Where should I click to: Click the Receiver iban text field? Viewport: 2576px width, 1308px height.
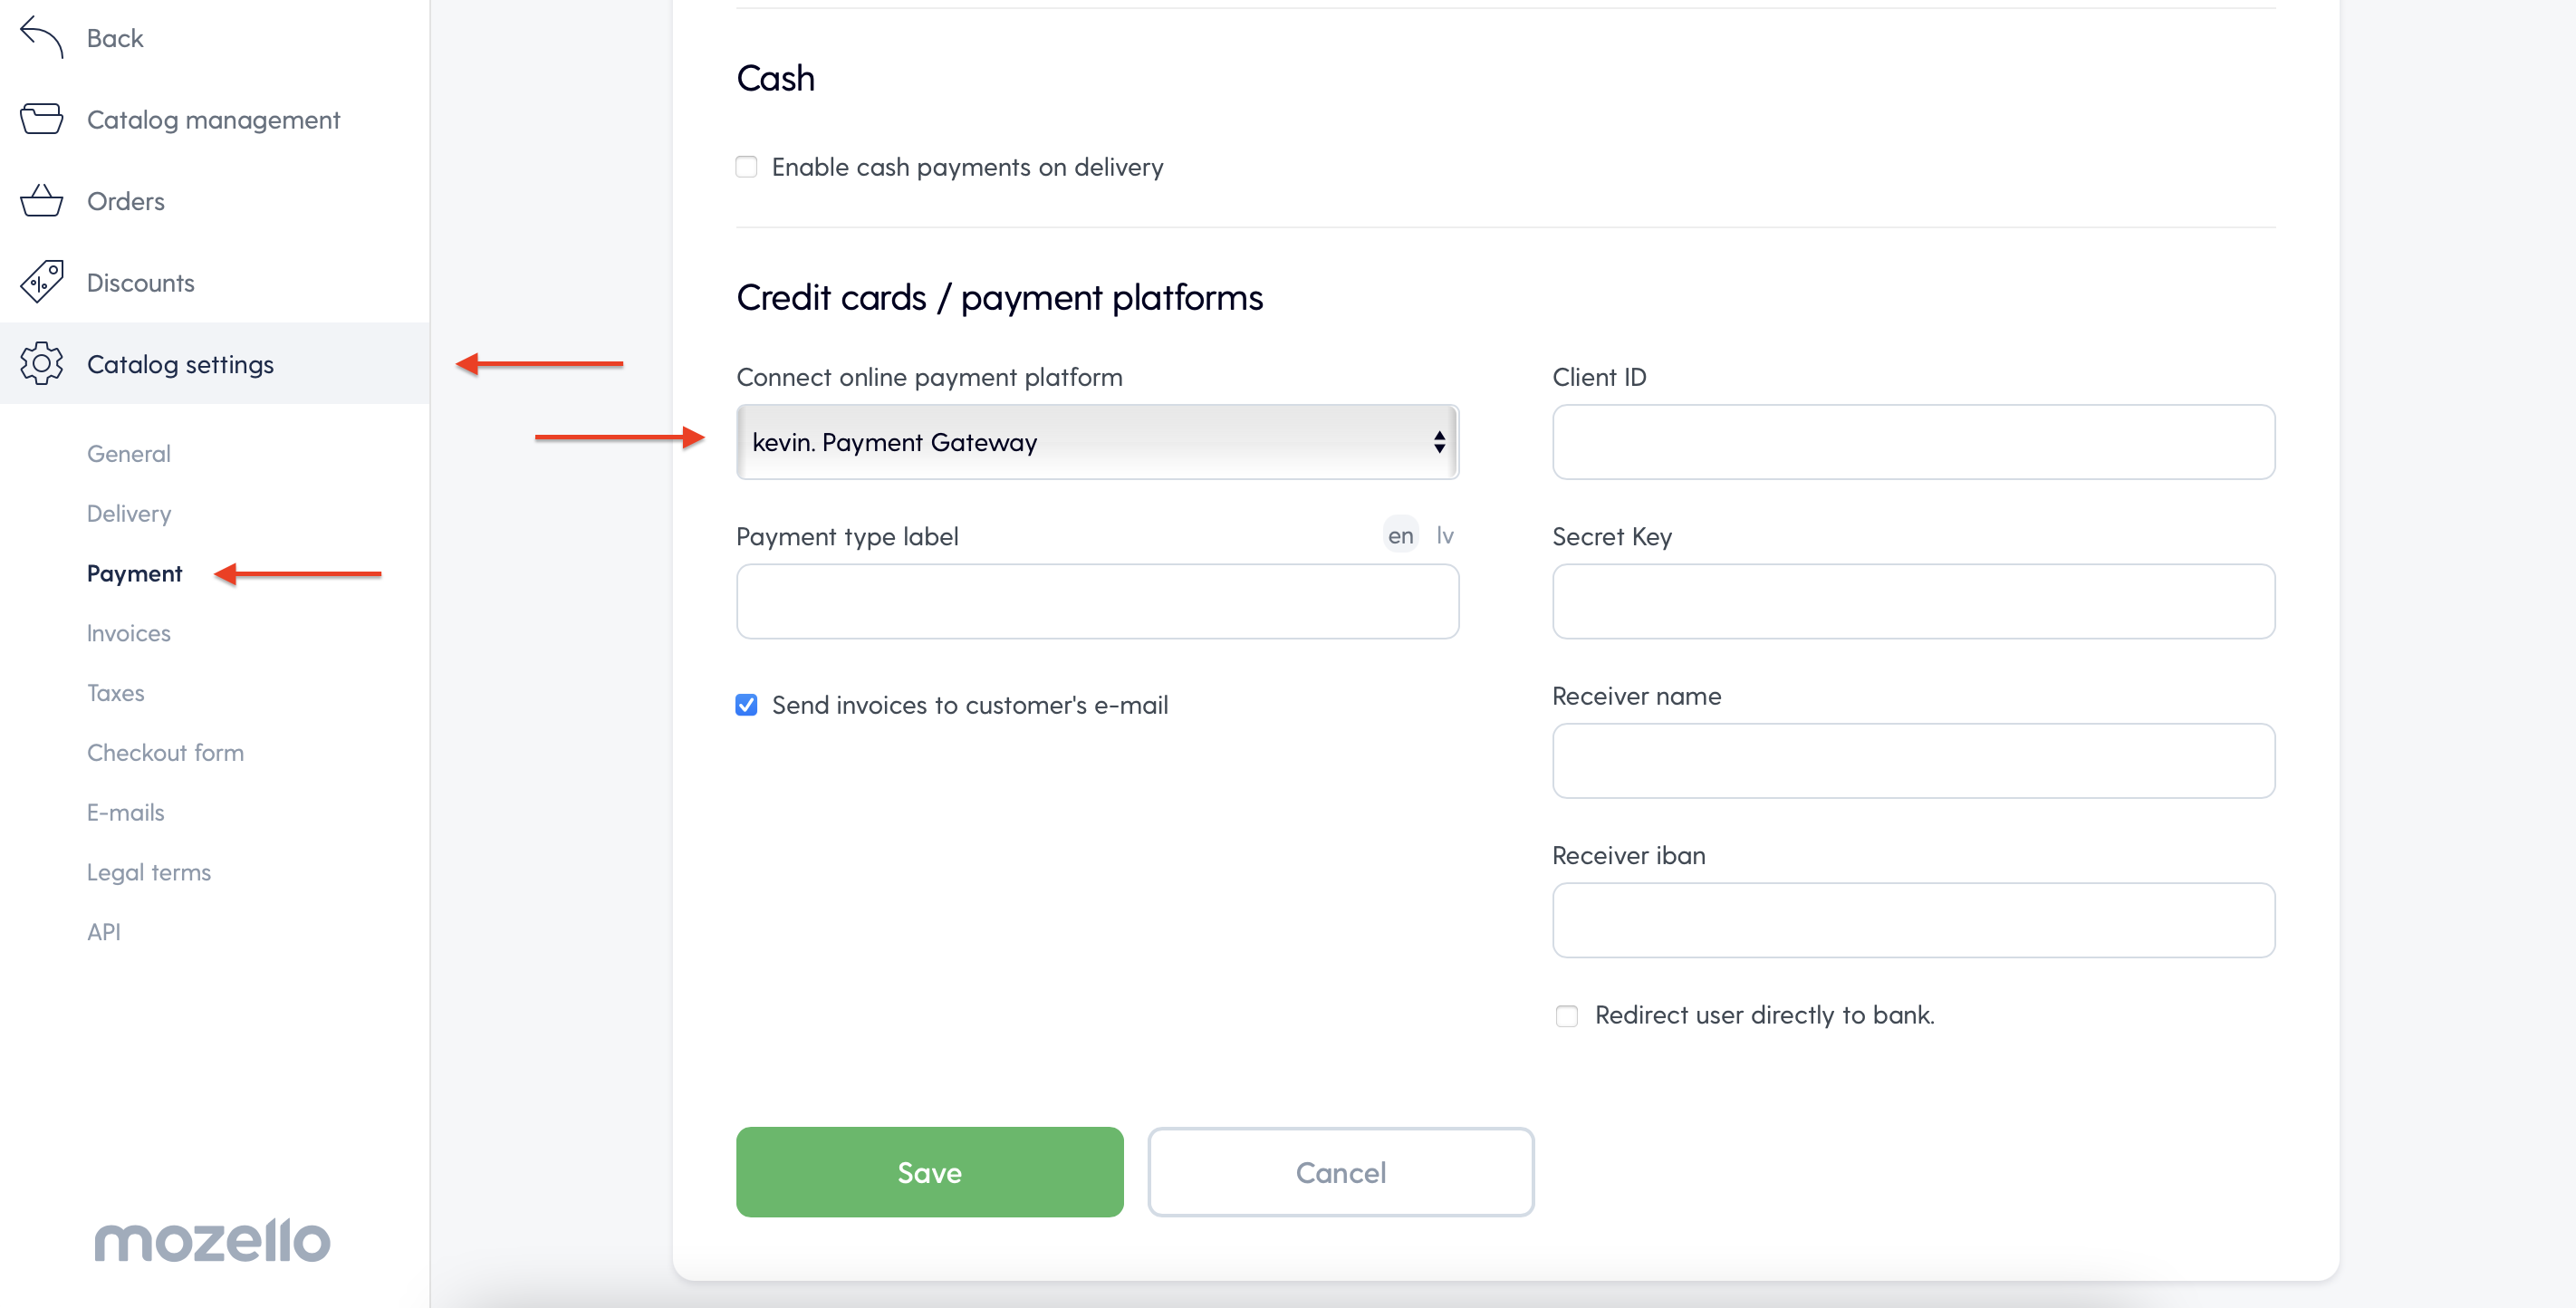click(x=1913, y=920)
